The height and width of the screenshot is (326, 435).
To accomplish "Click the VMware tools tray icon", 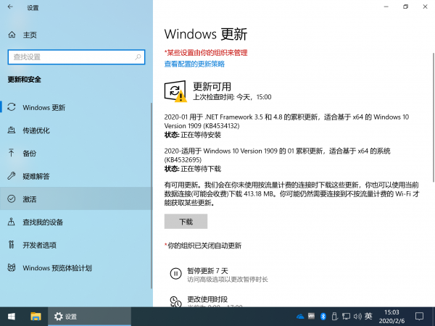I will point(312,316).
